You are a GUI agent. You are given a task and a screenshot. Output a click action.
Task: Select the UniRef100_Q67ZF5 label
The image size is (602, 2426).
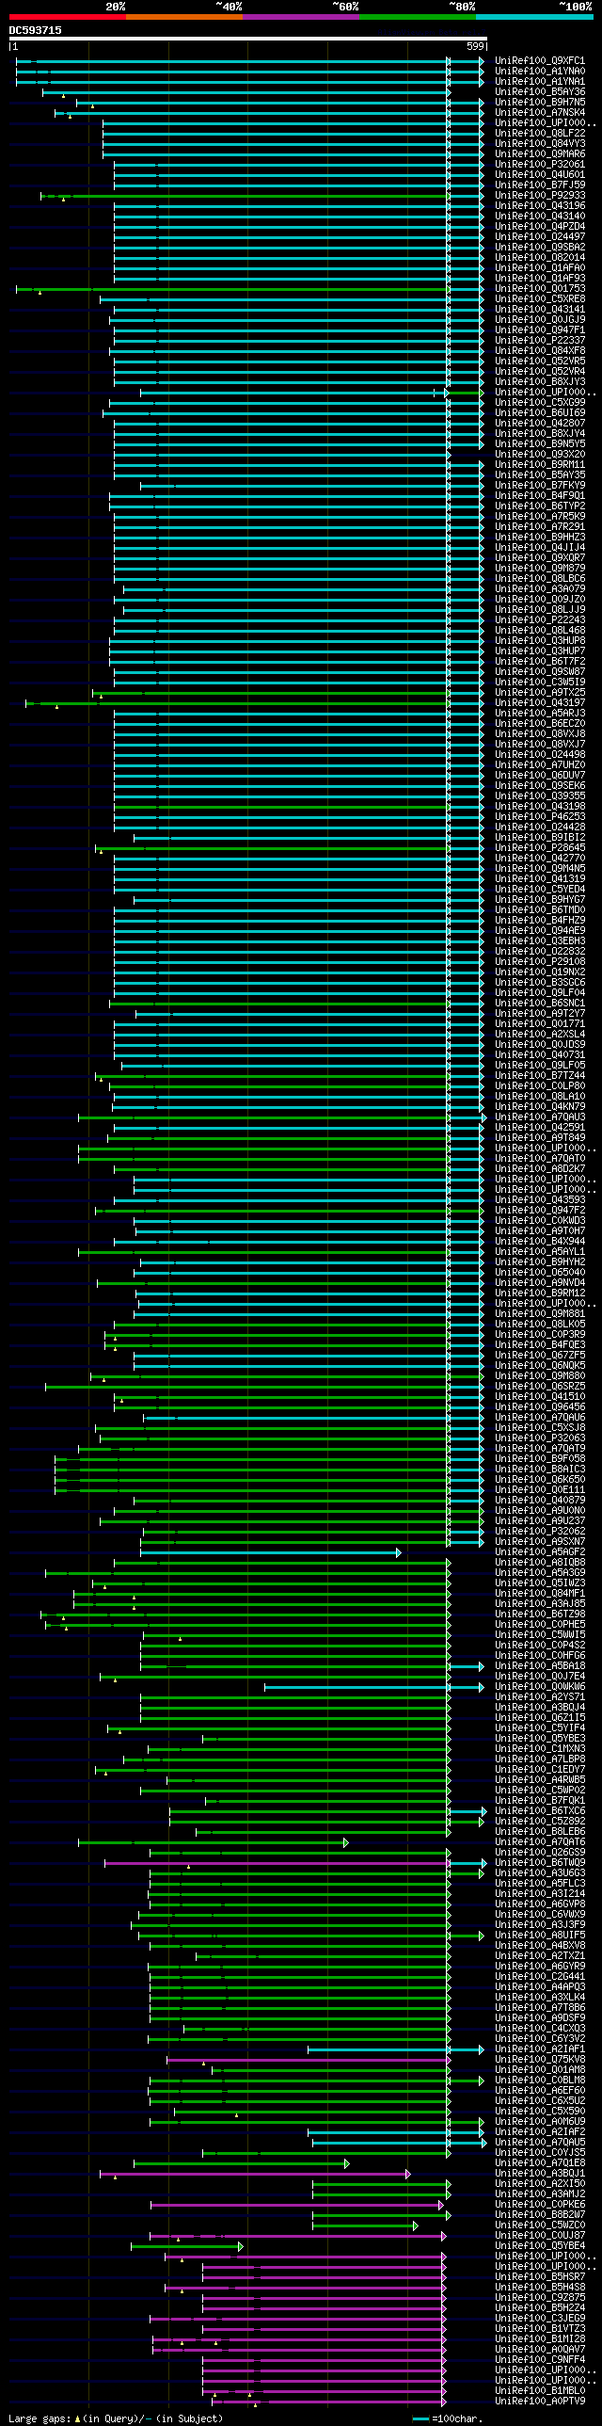[540, 1357]
